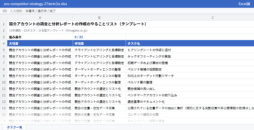Image resolution: width=254 pixels, height=130 pixels.
Task: Click column A cell in row 9
Action: click(x=40, y=76)
